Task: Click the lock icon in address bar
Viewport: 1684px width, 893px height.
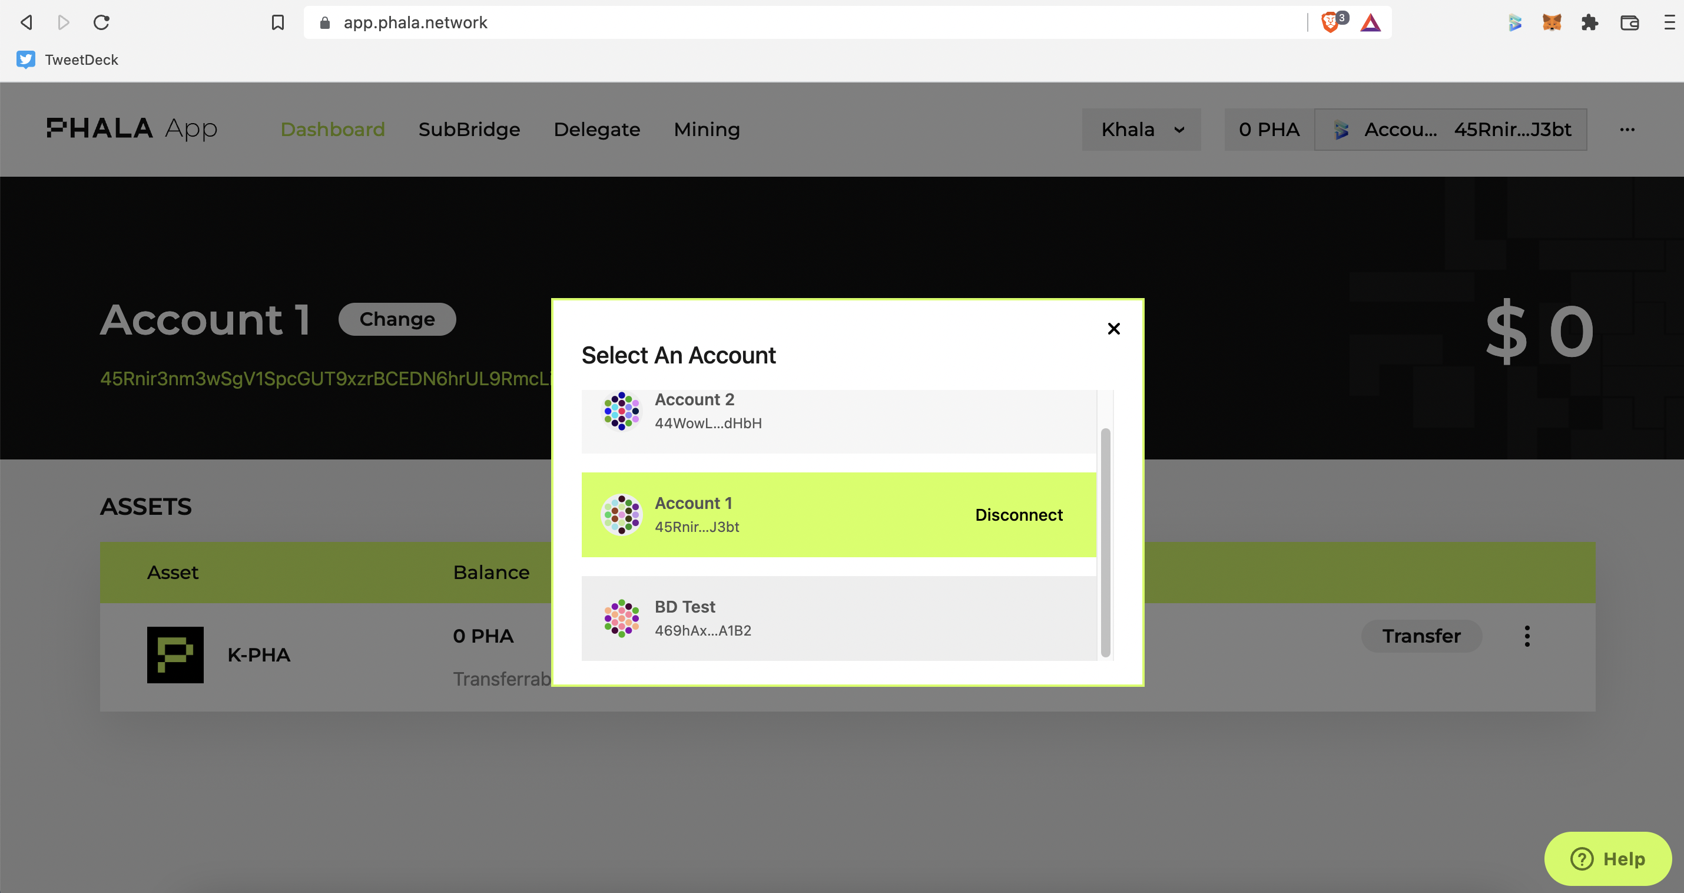Action: tap(325, 23)
